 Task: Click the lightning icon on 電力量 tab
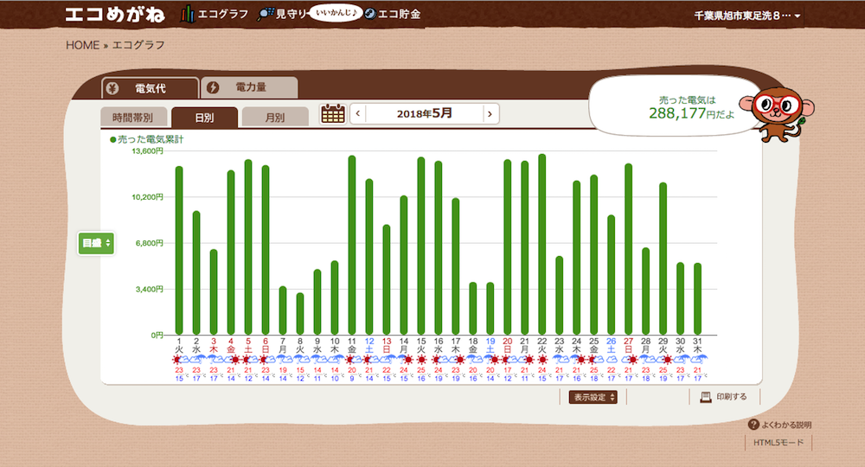tap(213, 87)
